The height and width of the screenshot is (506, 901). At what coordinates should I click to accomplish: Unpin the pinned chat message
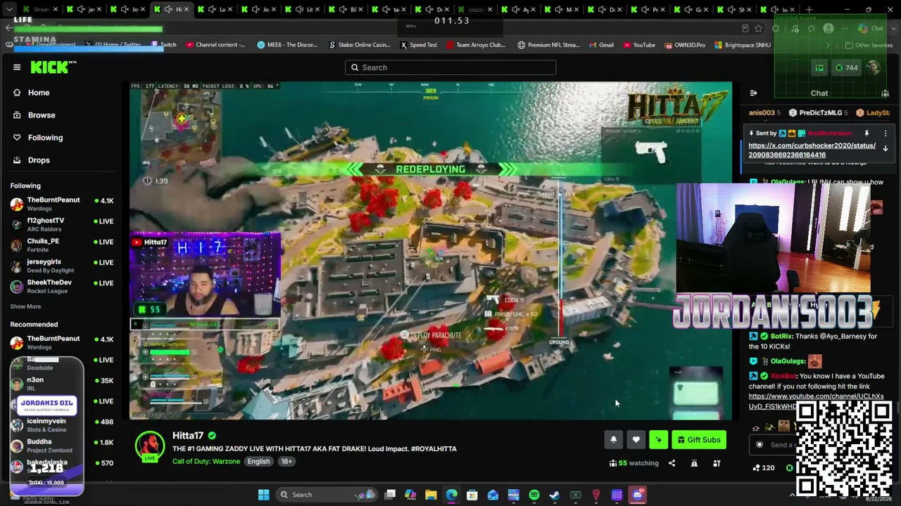(x=867, y=133)
